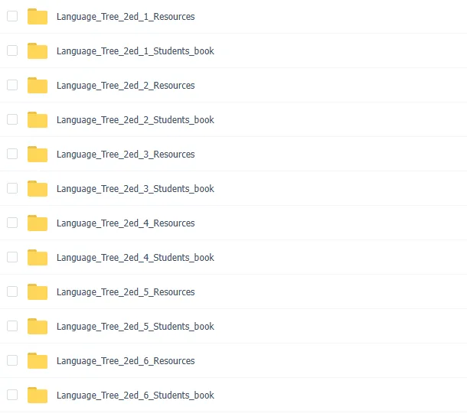Open the Language_Tree_2ed_5_Resources folder icon
Image resolution: width=467 pixels, height=420 pixels.
[x=38, y=291]
